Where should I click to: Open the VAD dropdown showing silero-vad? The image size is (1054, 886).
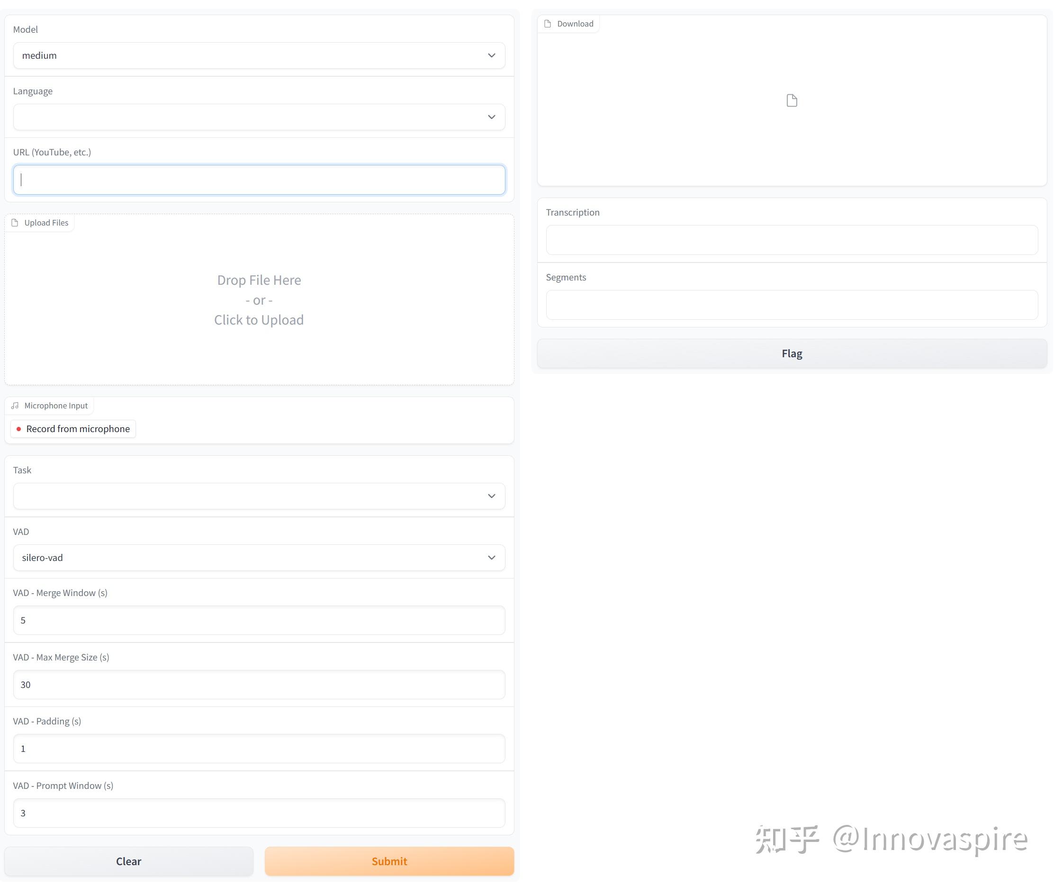(x=259, y=558)
